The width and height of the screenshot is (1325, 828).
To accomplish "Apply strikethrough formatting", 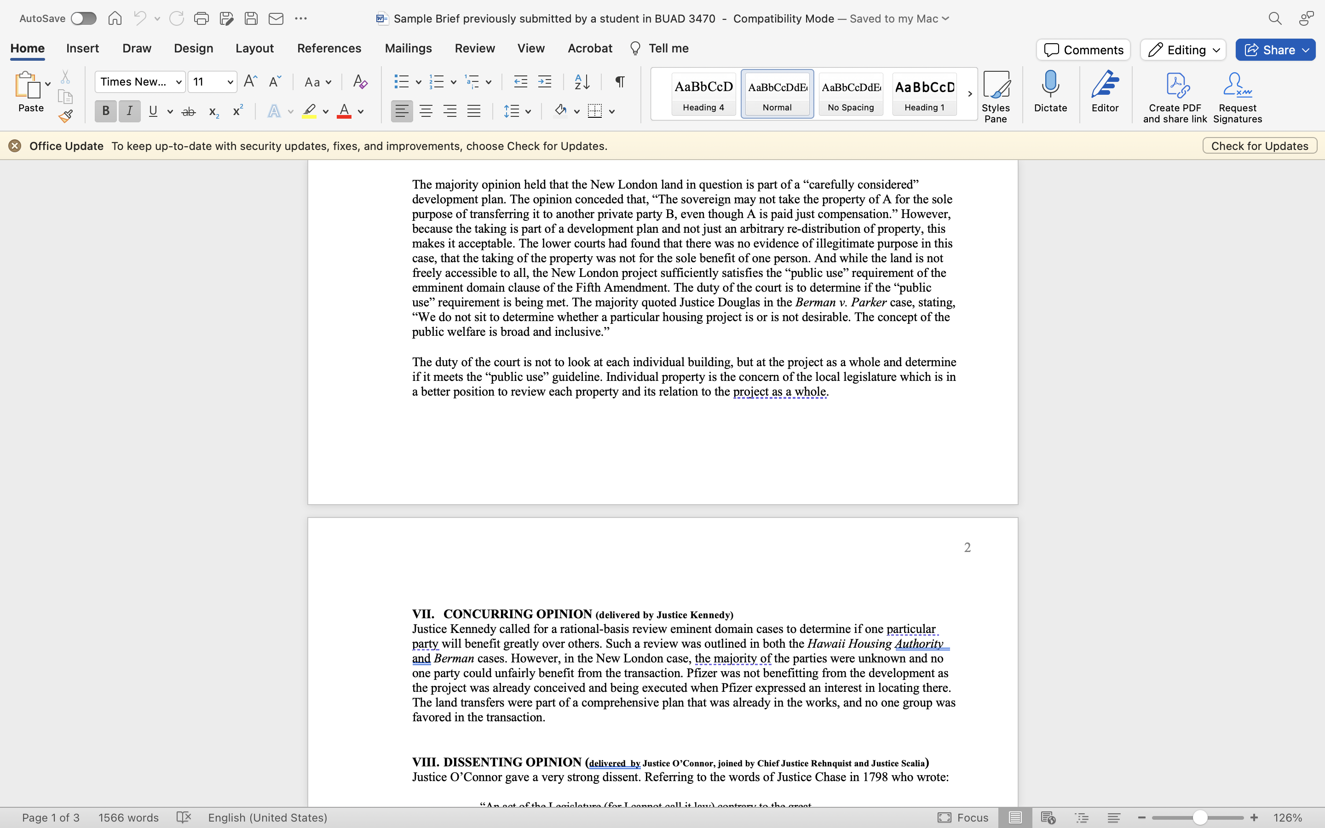I will pos(188,111).
